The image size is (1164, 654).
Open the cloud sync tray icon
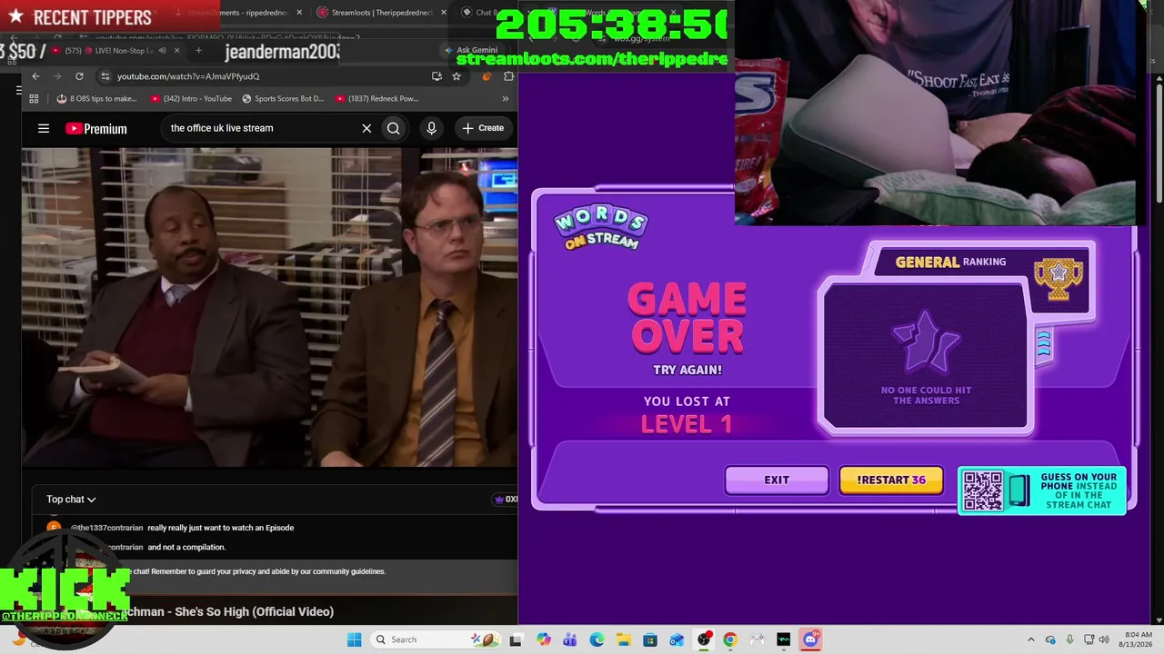point(1050,639)
